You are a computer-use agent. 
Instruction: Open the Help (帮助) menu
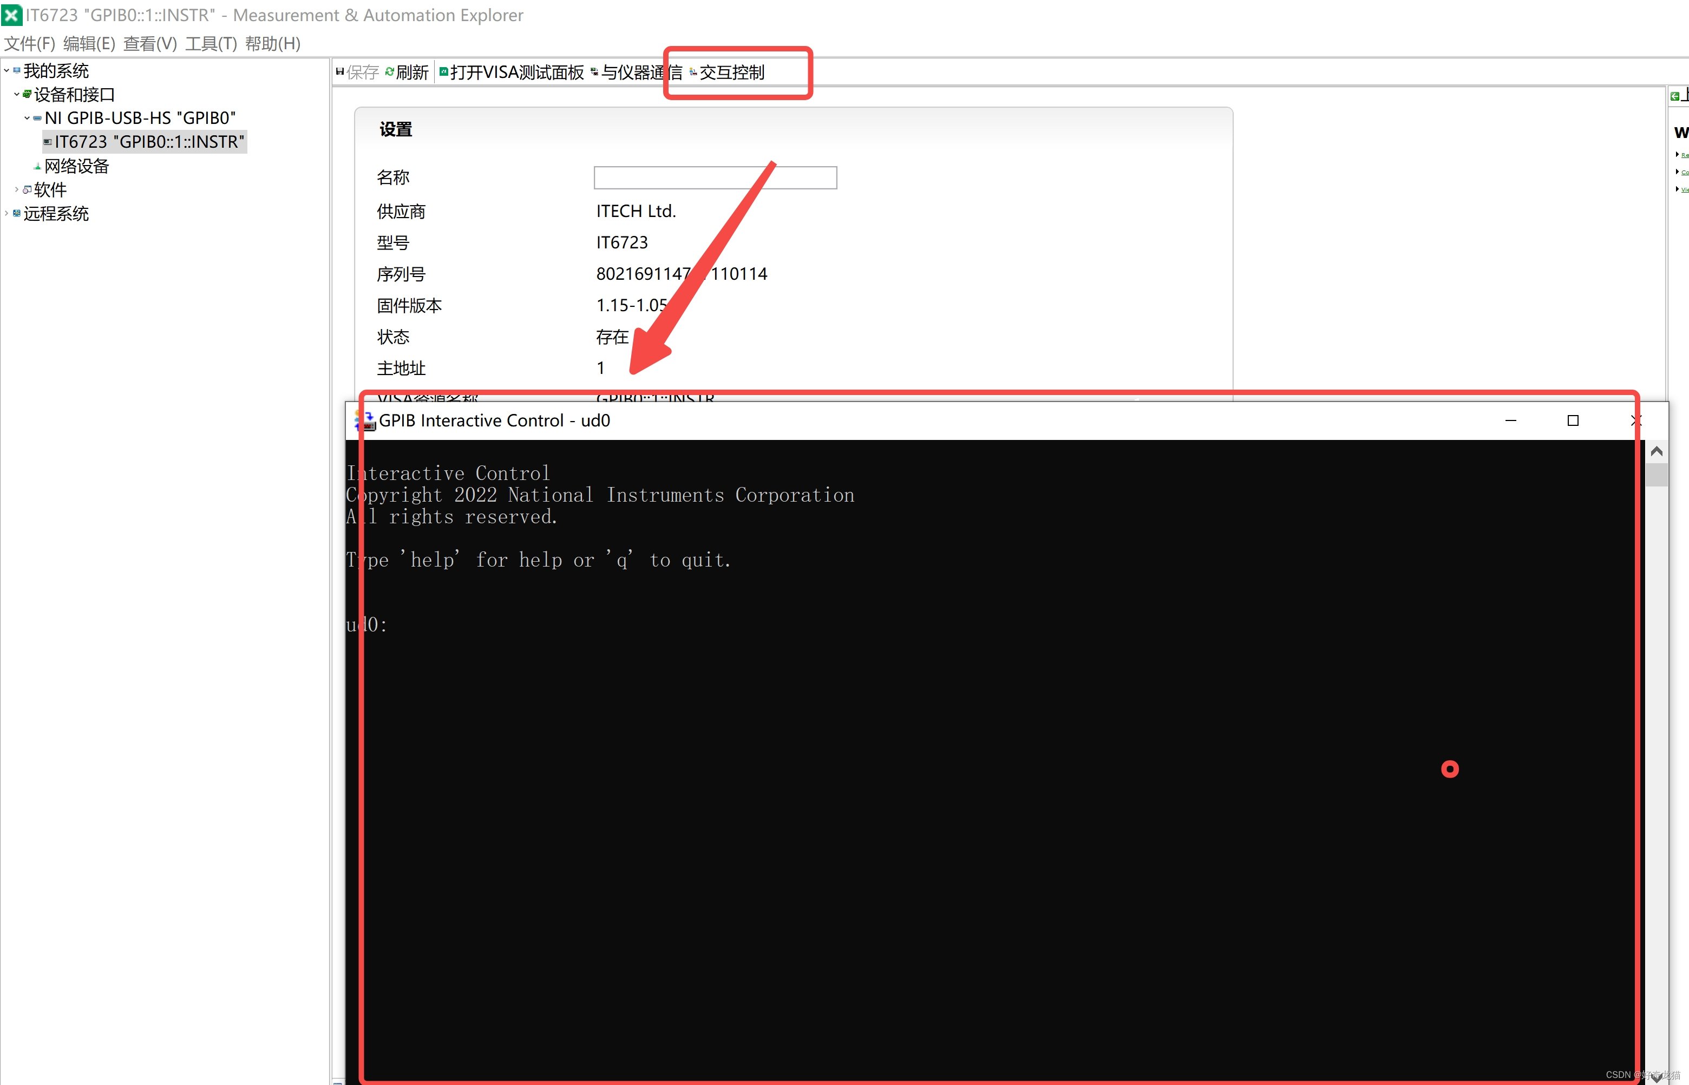(273, 44)
